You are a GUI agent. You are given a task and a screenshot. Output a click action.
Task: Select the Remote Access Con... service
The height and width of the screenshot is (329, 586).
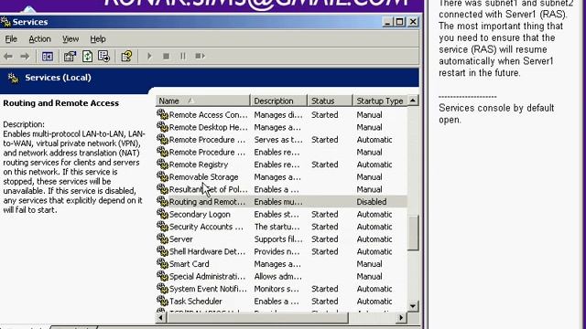coord(208,115)
